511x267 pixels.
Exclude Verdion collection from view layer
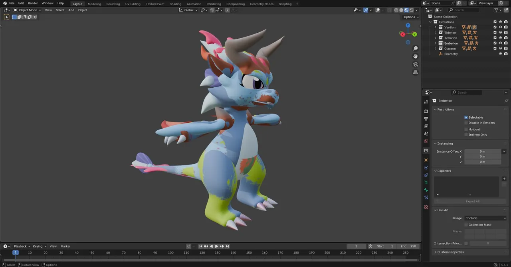point(495,27)
